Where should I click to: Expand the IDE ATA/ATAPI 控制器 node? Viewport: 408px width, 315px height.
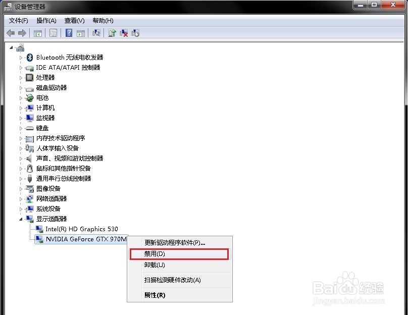pyautogui.click(x=21, y=68)
